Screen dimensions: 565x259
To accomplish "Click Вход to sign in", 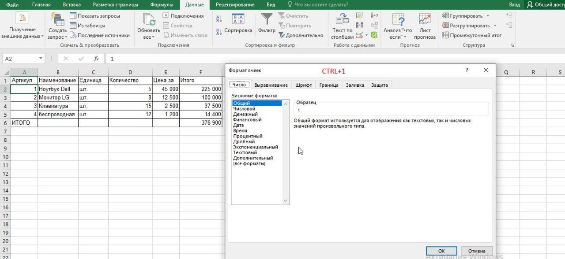I will tap(514, 5).
